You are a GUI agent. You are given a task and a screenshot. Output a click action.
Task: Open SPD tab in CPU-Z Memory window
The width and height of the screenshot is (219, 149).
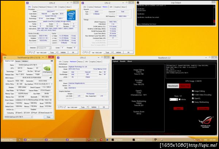[111, 7]
